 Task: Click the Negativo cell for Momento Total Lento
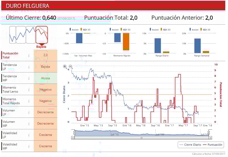(x=45, y=90)
